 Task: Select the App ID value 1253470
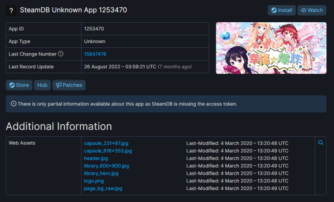[94, 29]
